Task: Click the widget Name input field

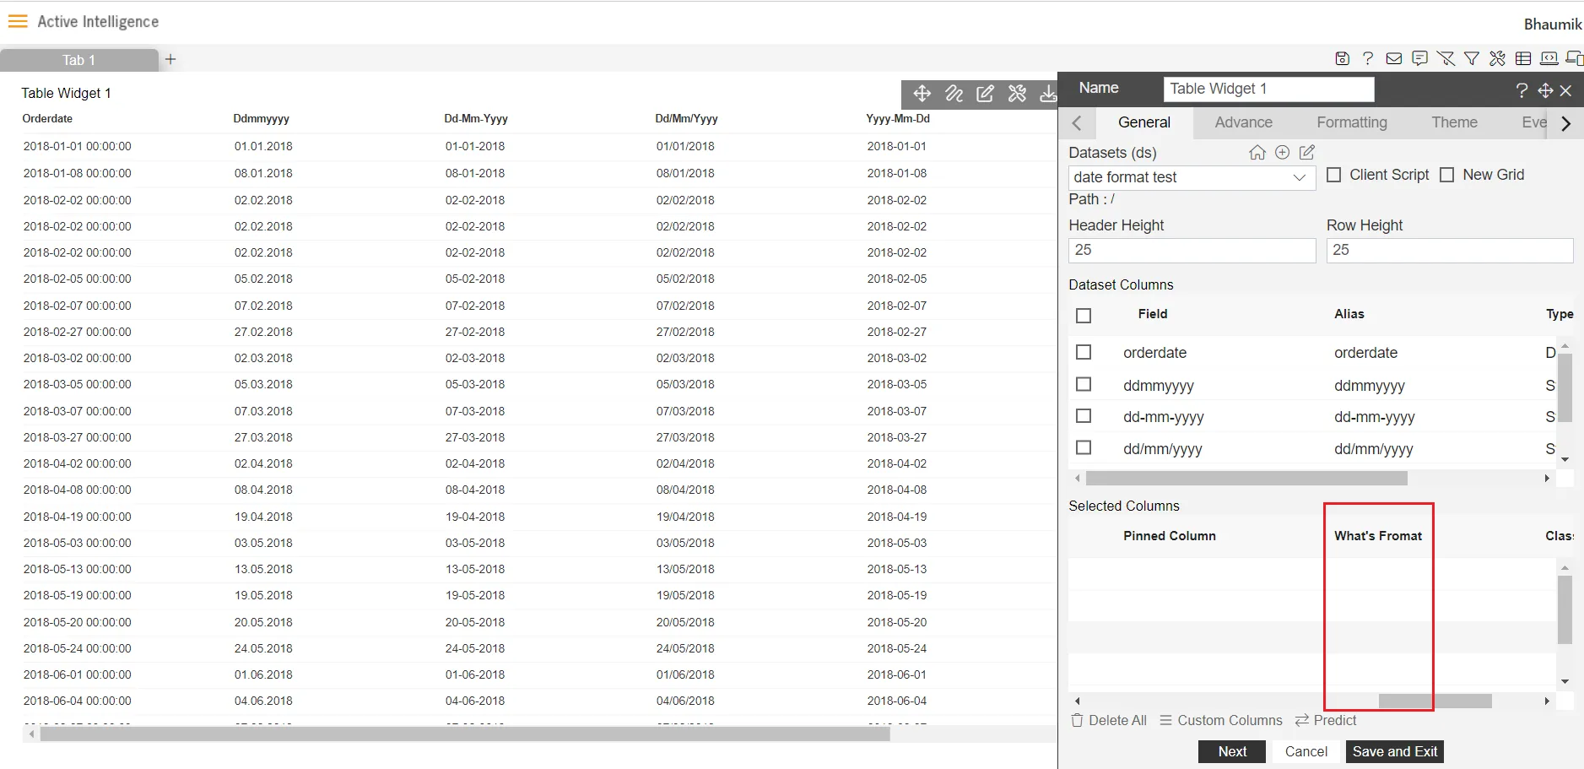Action: click(1268, 89)
